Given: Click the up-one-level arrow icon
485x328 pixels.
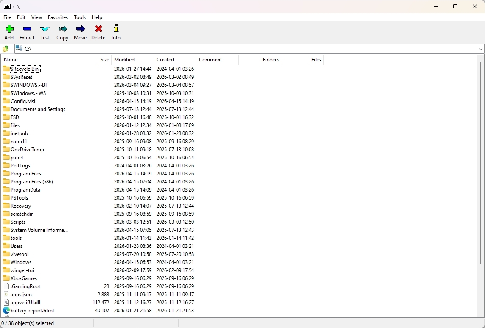Looking at the screenshot, I should click(x=6, y=48).
